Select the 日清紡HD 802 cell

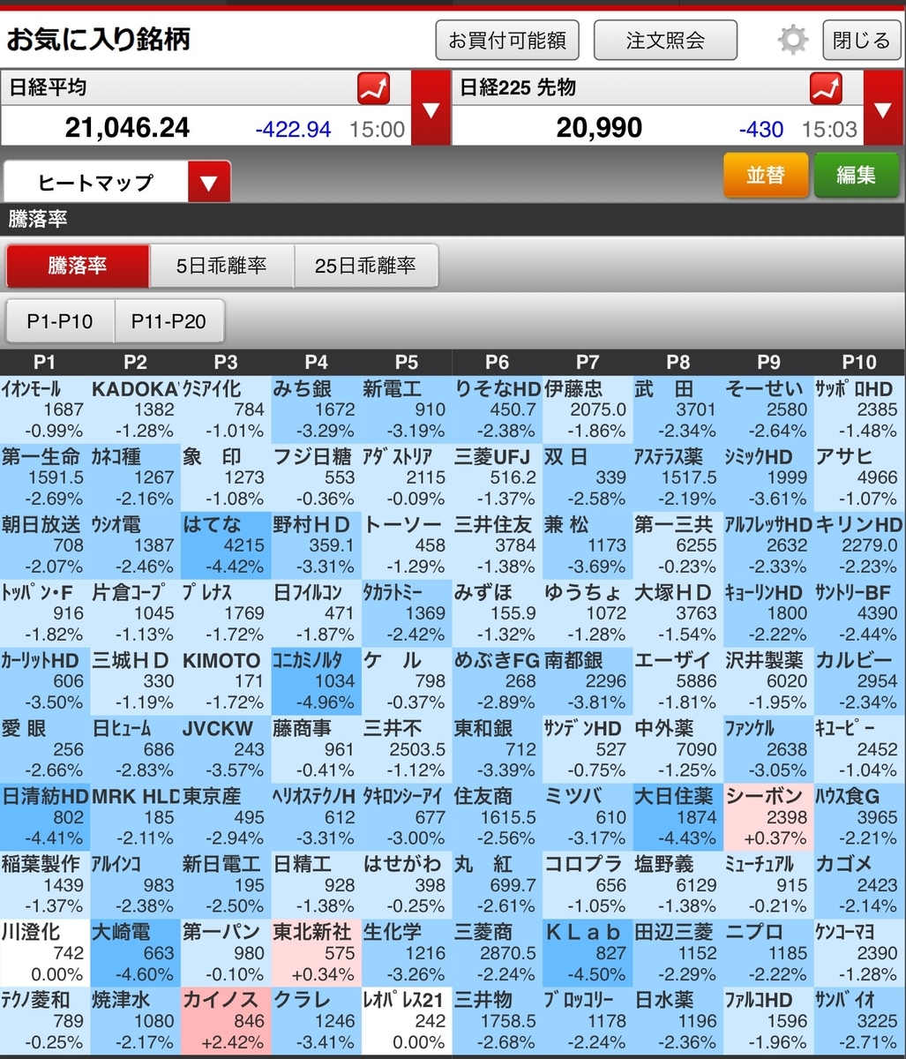[45, 817]
